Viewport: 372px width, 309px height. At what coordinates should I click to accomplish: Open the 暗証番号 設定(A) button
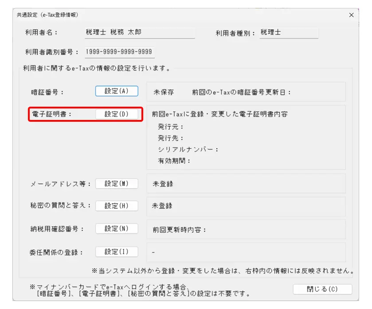117,91
